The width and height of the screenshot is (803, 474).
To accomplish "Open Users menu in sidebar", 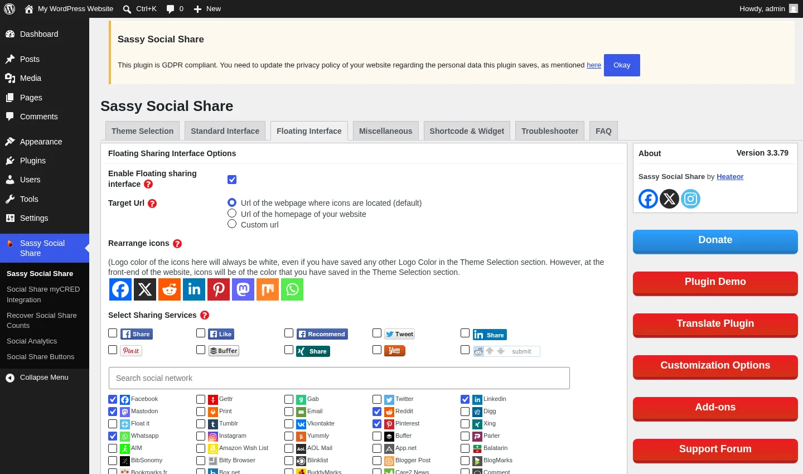I will [45, 180].
